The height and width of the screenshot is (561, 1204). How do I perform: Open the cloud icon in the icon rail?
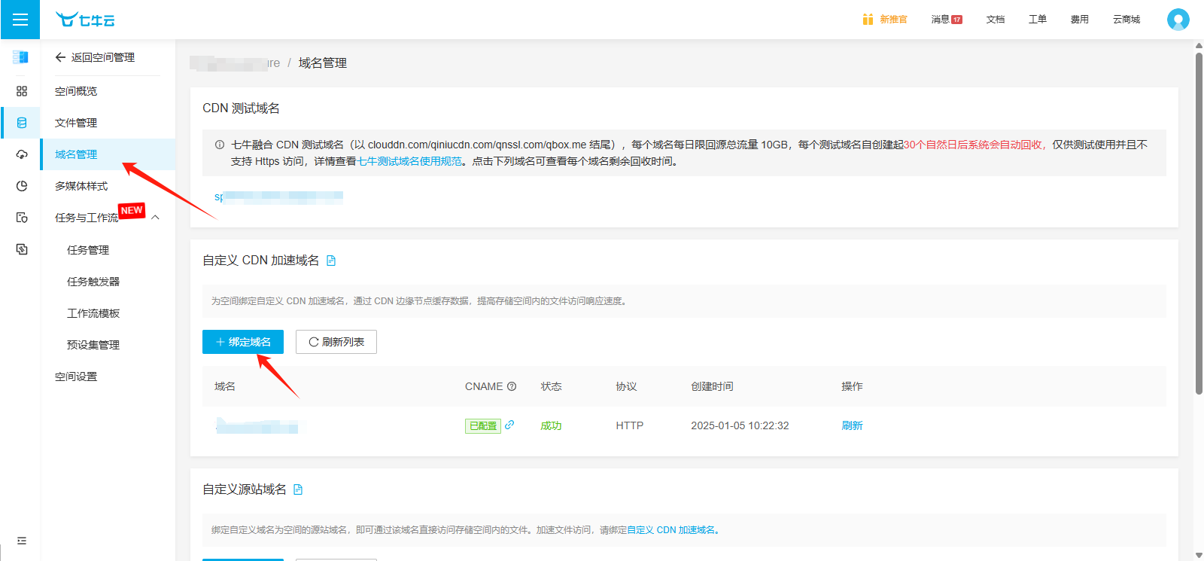click(x=22, y=154)
